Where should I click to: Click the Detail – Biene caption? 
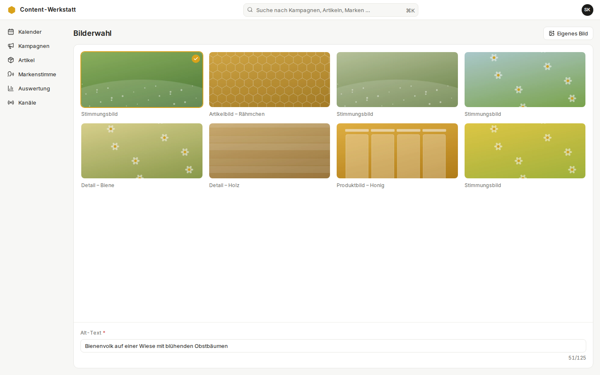click(97, 185)
